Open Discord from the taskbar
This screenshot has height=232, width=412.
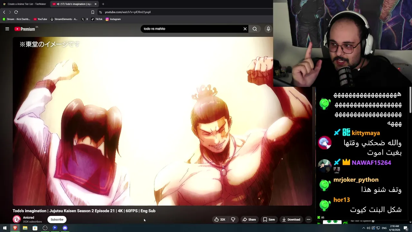(x=65, y=228)
